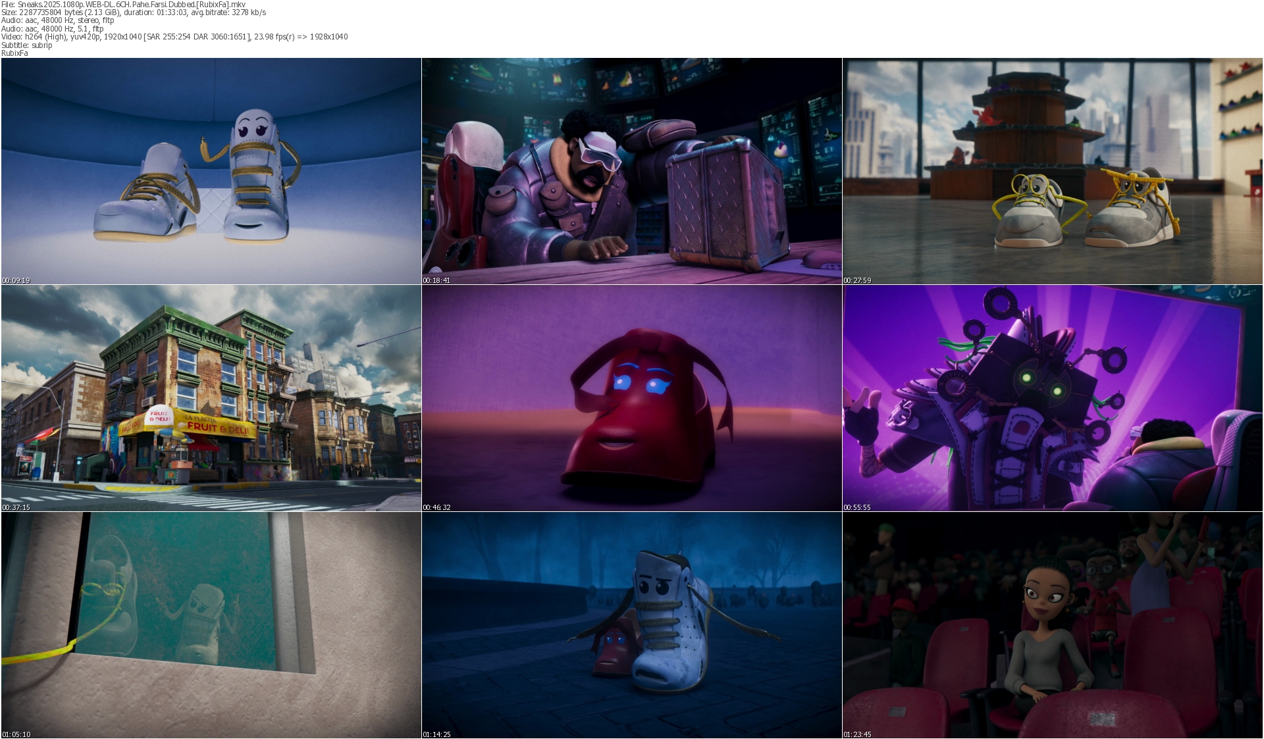Open the purple robot thumbnail at 00:55:55
1264x739 pixels.
point(1053,398)
